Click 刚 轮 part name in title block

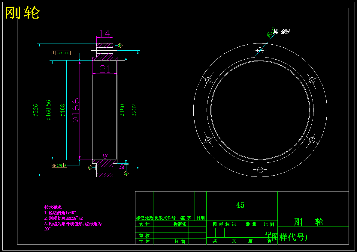[308, 222]
